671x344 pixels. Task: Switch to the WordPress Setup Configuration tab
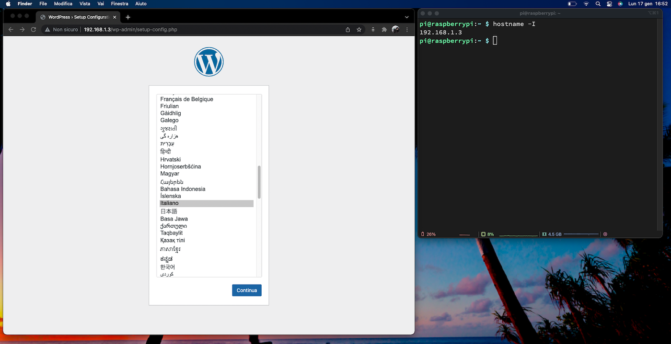(x=77, y=17)
